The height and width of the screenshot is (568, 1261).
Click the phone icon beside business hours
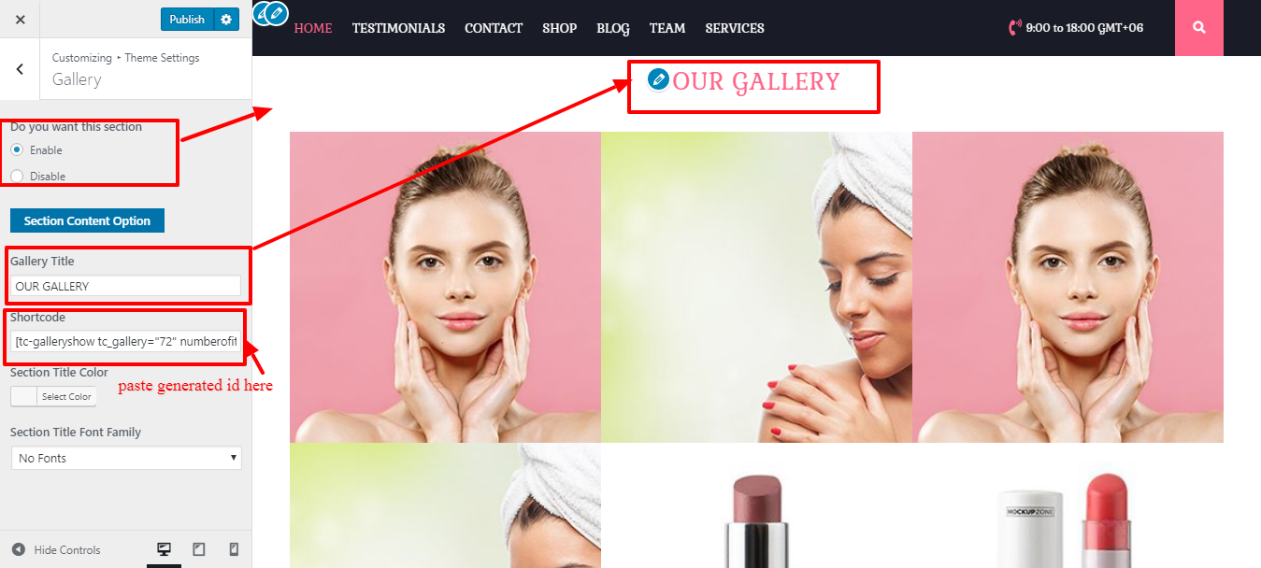point(1015,28)
